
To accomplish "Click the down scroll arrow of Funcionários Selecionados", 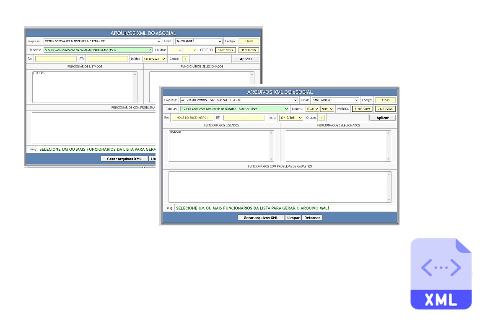I will click(x=389, y=159).
